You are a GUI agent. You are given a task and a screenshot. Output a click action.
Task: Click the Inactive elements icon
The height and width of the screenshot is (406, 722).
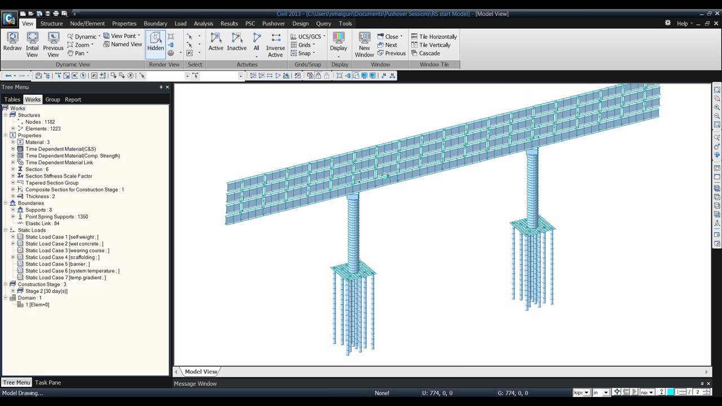[x=237, y=42]
